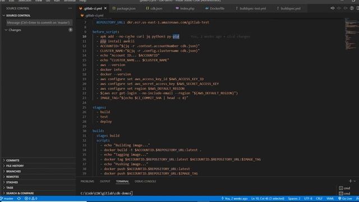The width and height of the screenshot is (359, 202).
Task: Click line number 25 in the gutter
Action: tap(85, 107)
